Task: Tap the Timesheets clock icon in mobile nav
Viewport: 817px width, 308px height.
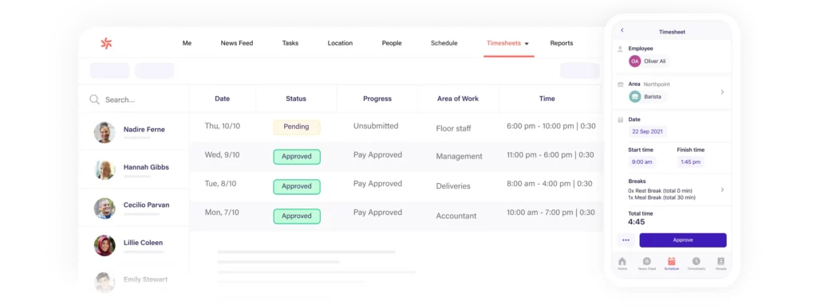Action: coord(696,261)
